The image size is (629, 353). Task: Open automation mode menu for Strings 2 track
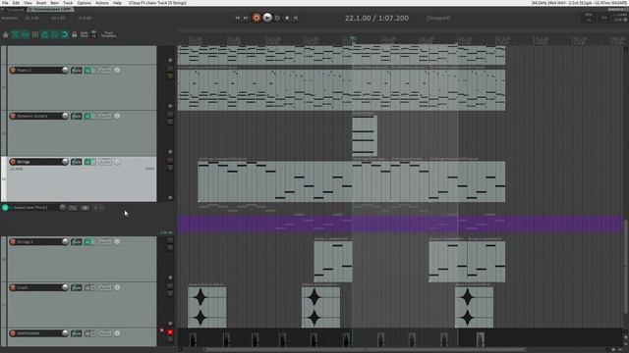[x=105, y=242]
